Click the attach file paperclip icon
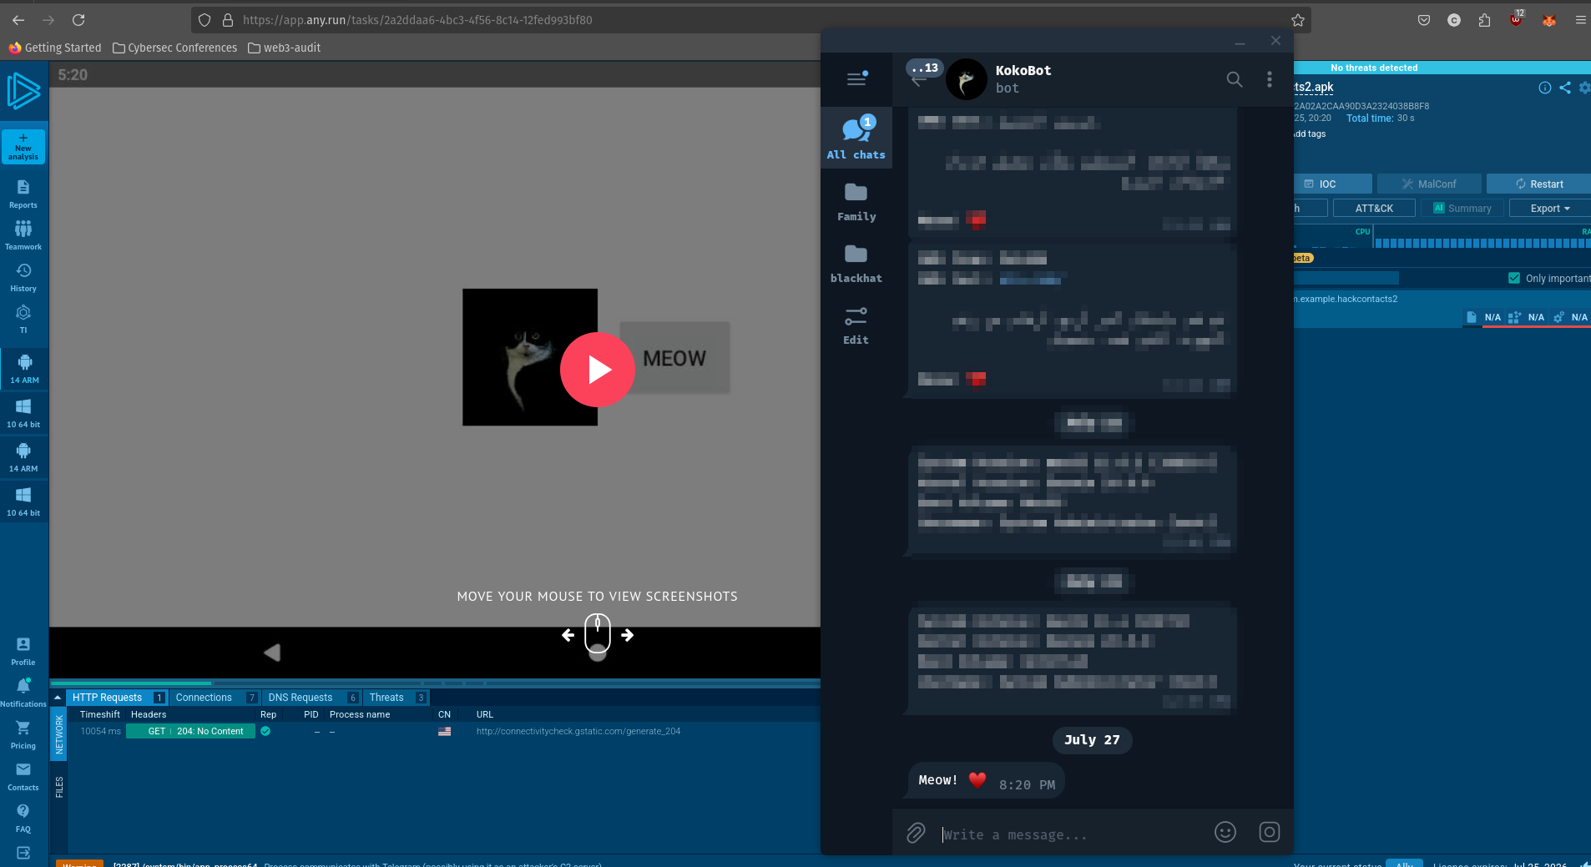 click(x=916, y=832)
